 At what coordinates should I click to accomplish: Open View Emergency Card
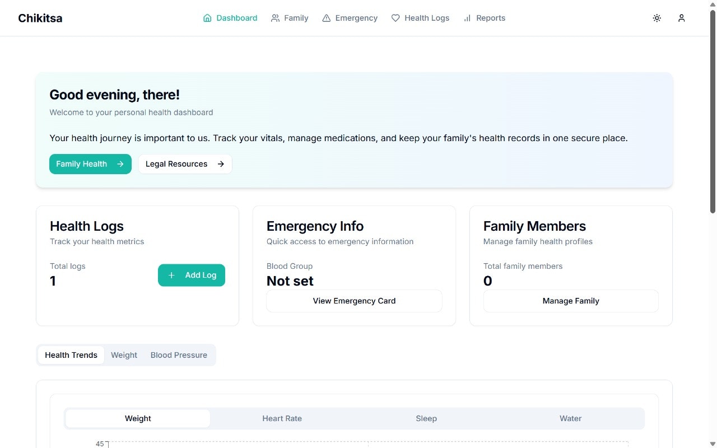354,301
